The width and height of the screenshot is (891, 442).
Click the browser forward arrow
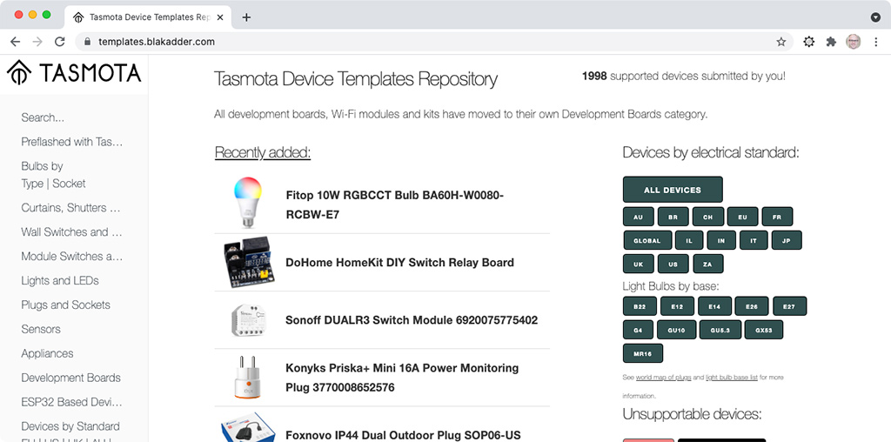(x=37, y=42)
